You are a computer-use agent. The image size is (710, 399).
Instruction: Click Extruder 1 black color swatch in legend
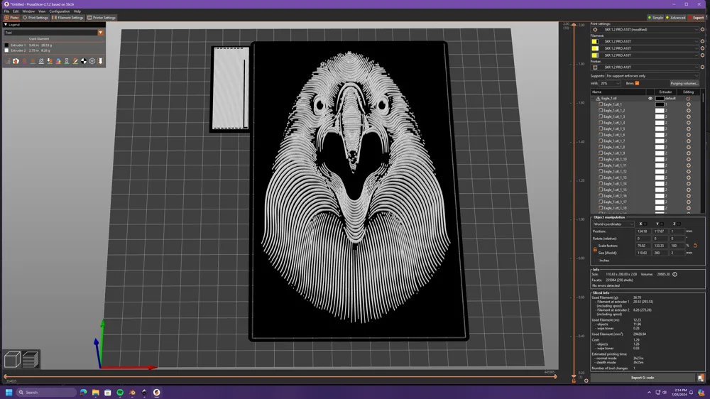coord(6,45)
